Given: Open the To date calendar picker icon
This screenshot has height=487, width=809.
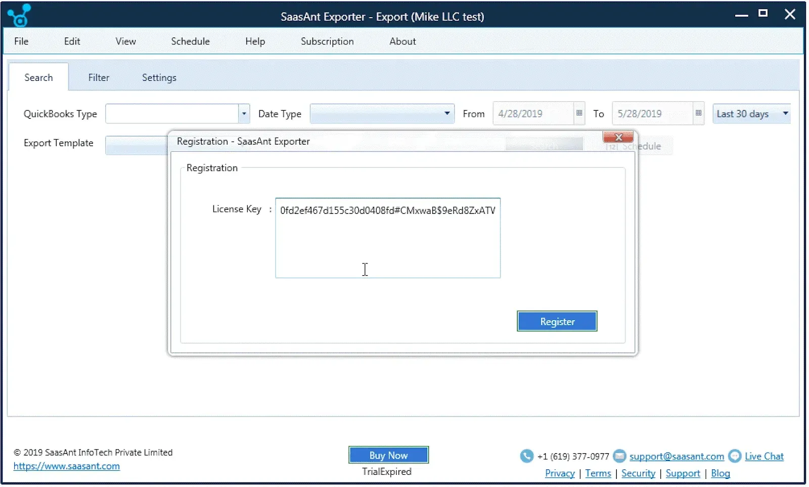Looking at the screenshot, I should click(x=698, y=113).
